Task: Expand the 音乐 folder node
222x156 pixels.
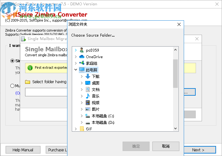Action: pos(82,96)
